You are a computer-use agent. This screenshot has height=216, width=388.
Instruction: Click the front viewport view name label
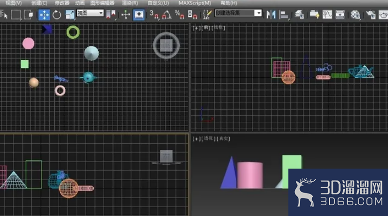point(206,28)
